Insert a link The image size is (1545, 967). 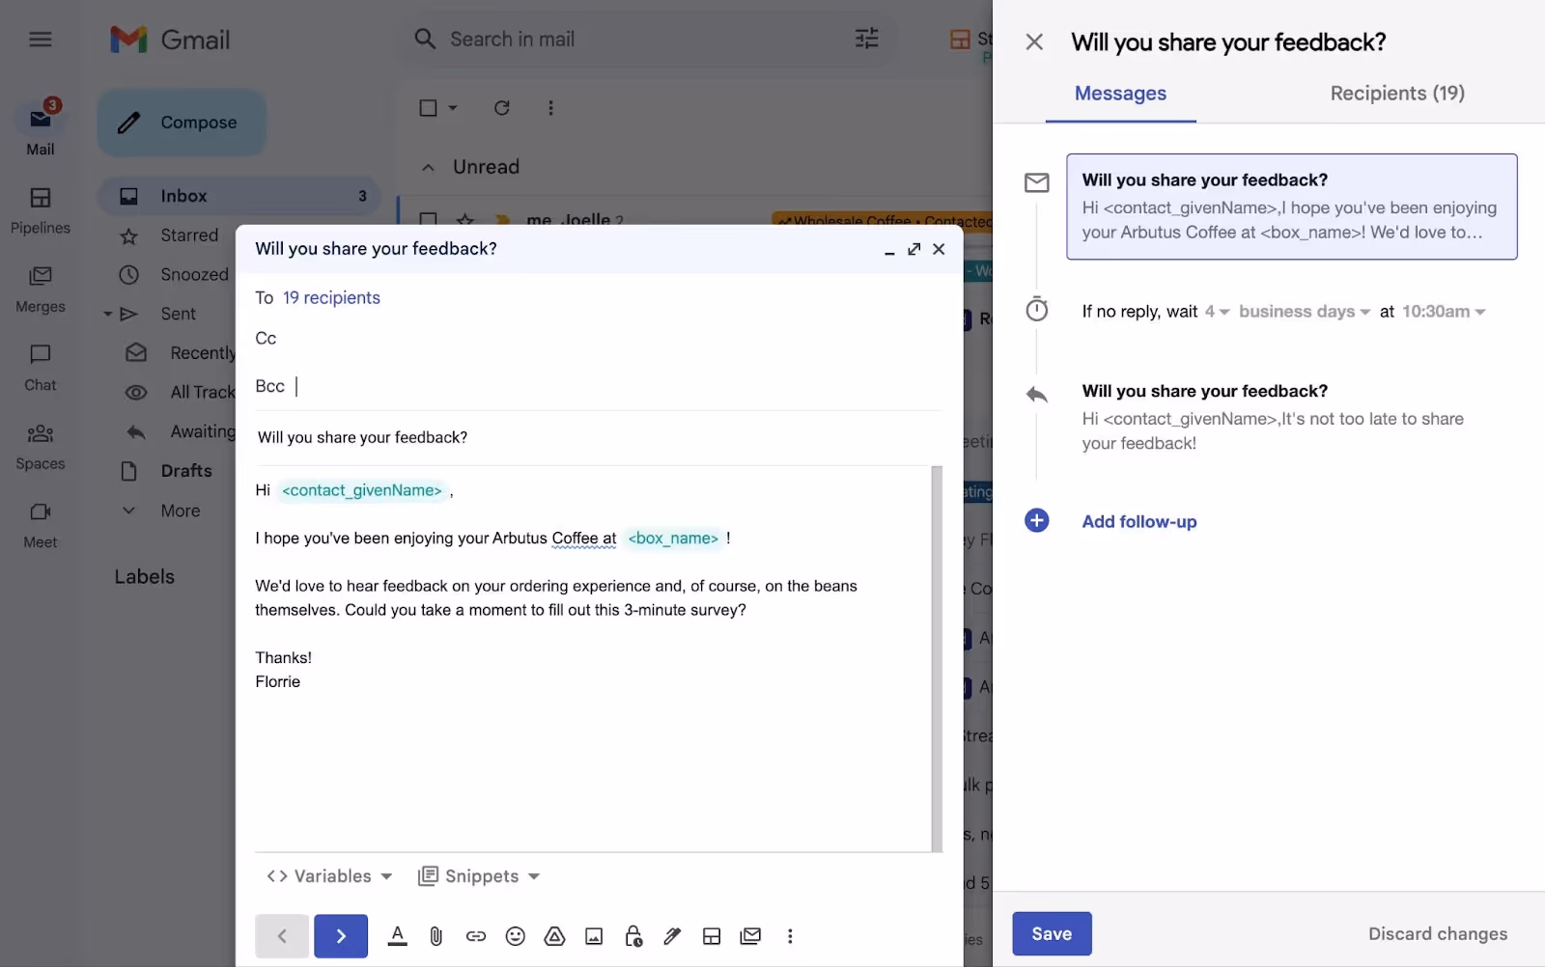(x=476, y=936)
